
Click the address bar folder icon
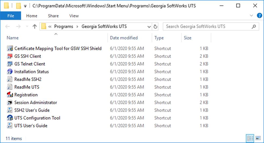44,26
